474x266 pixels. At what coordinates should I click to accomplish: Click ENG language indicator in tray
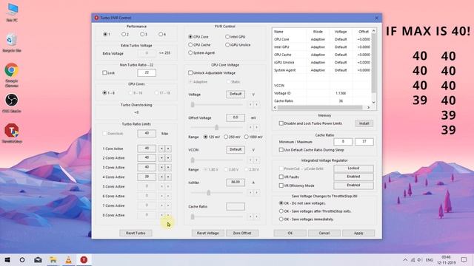tap(430, 259)
